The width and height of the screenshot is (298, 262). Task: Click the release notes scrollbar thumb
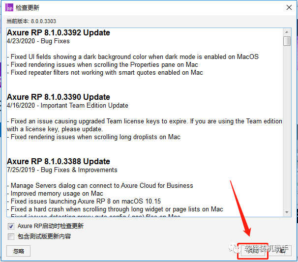click(287, 41)
